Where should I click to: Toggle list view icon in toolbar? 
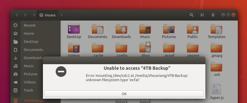(x=202, y=15)
